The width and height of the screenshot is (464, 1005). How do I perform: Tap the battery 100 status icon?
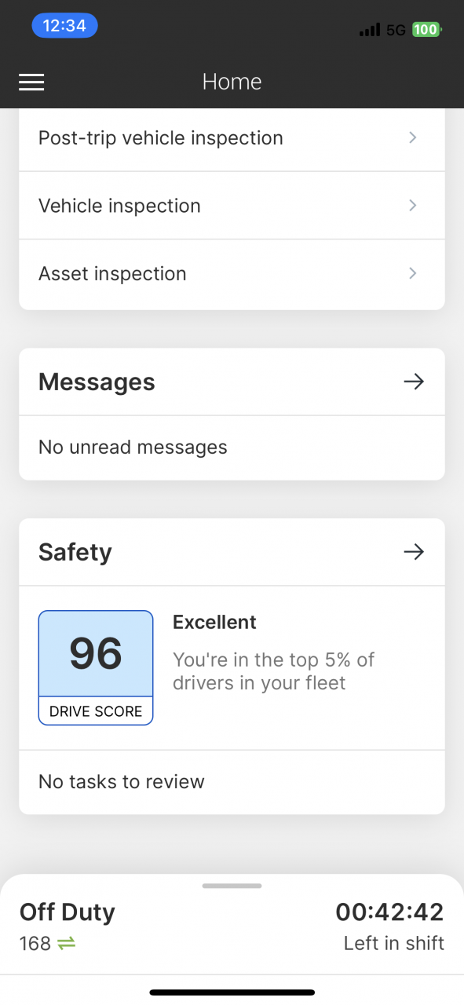coord(426,30)
